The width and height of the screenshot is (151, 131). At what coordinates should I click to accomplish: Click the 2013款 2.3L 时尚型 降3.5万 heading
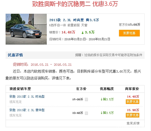74,20
